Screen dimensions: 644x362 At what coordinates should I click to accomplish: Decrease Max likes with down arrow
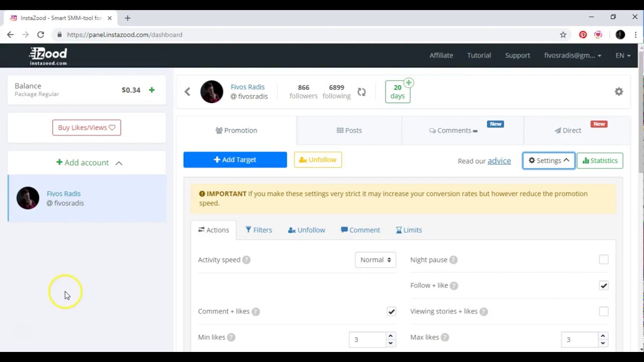coord(603,343)
